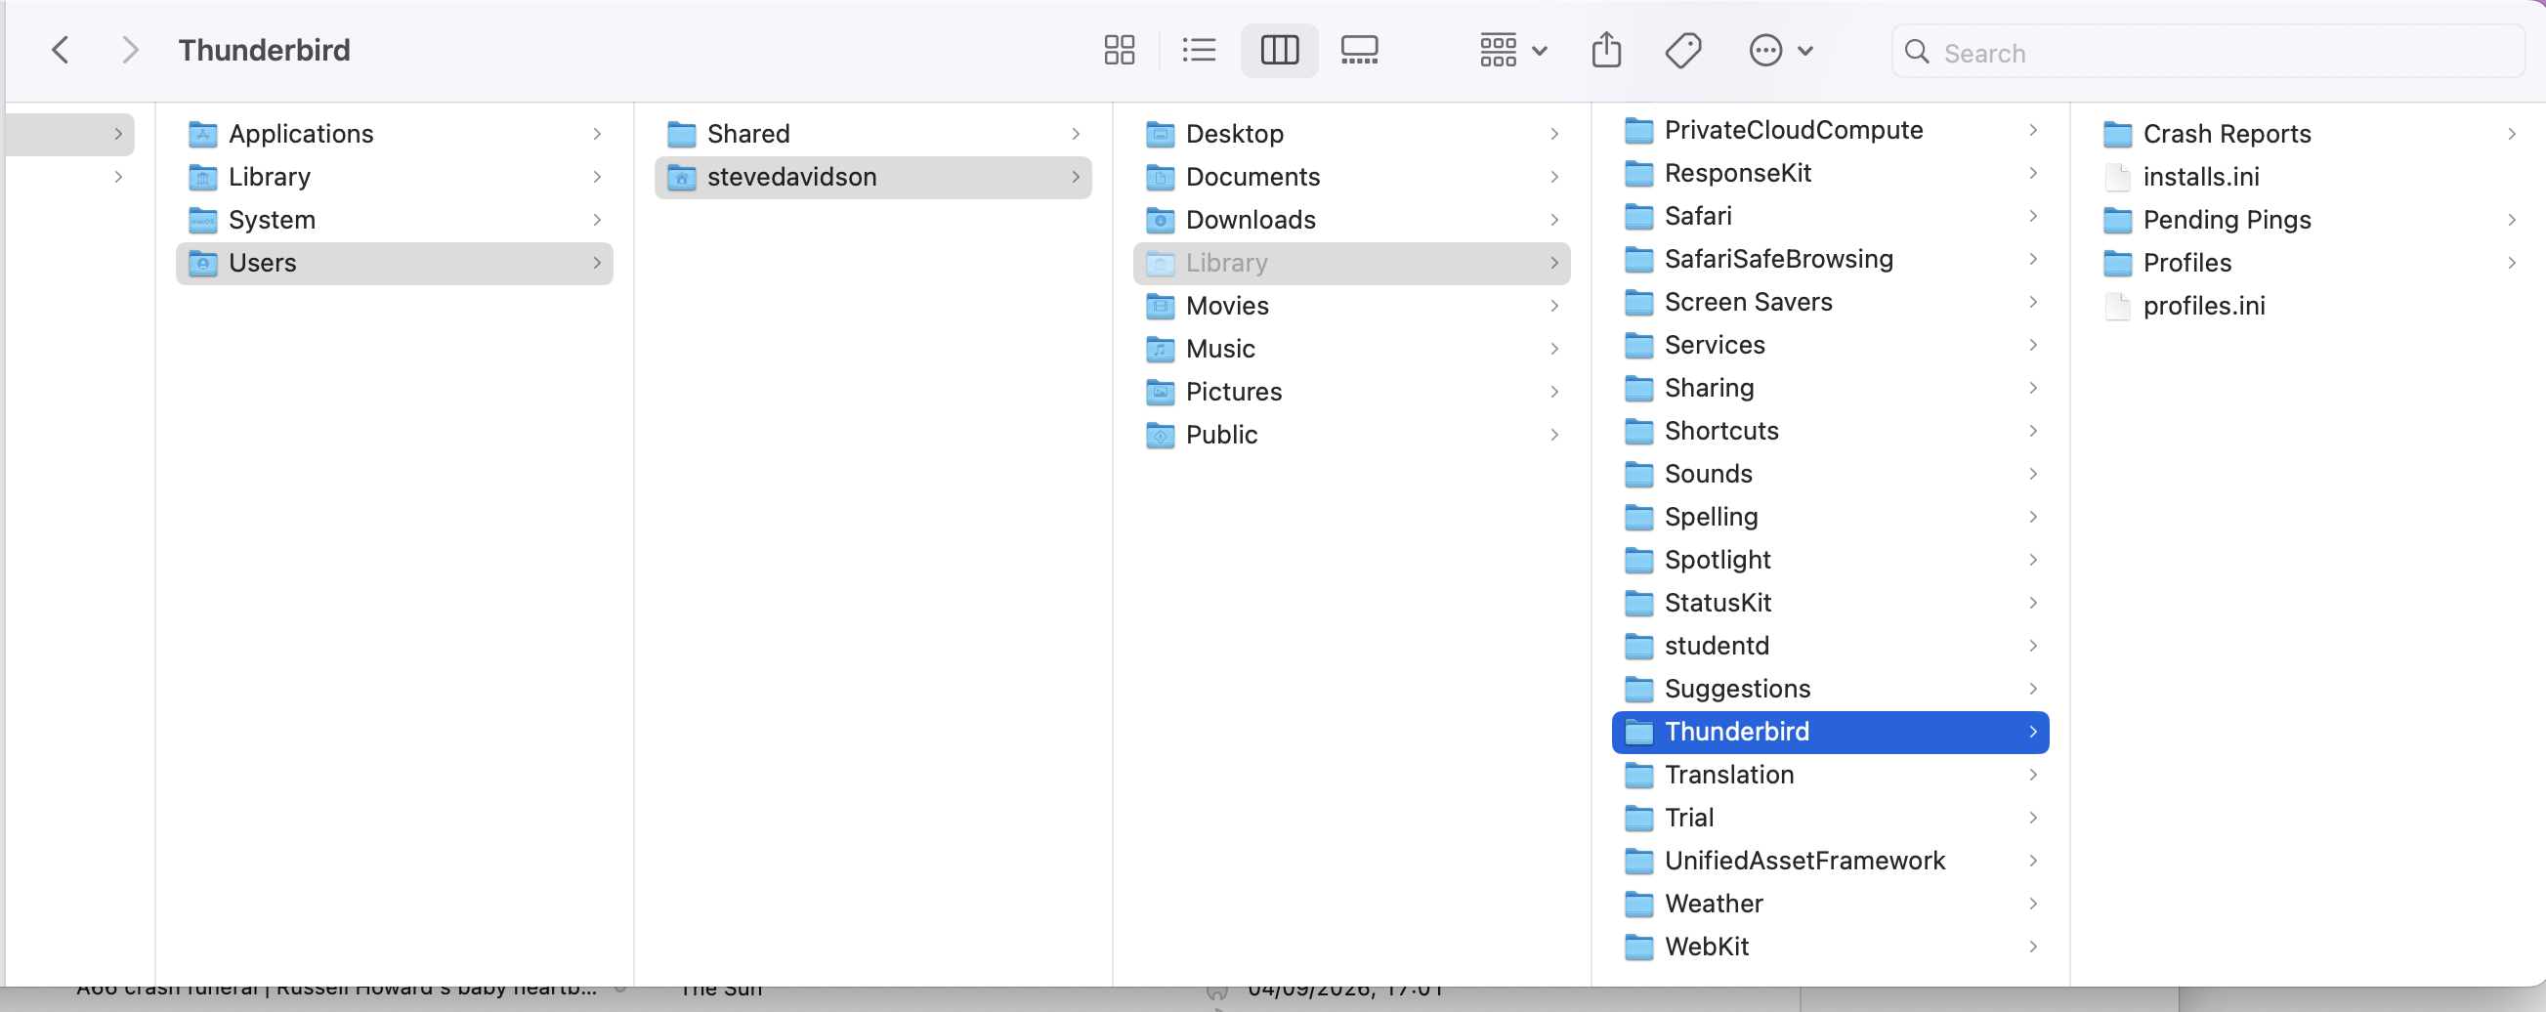The height and width of the screenshot is (1012, 2546).
Task: Expand the Safari folder chevron
Action: click(2032, 216)
